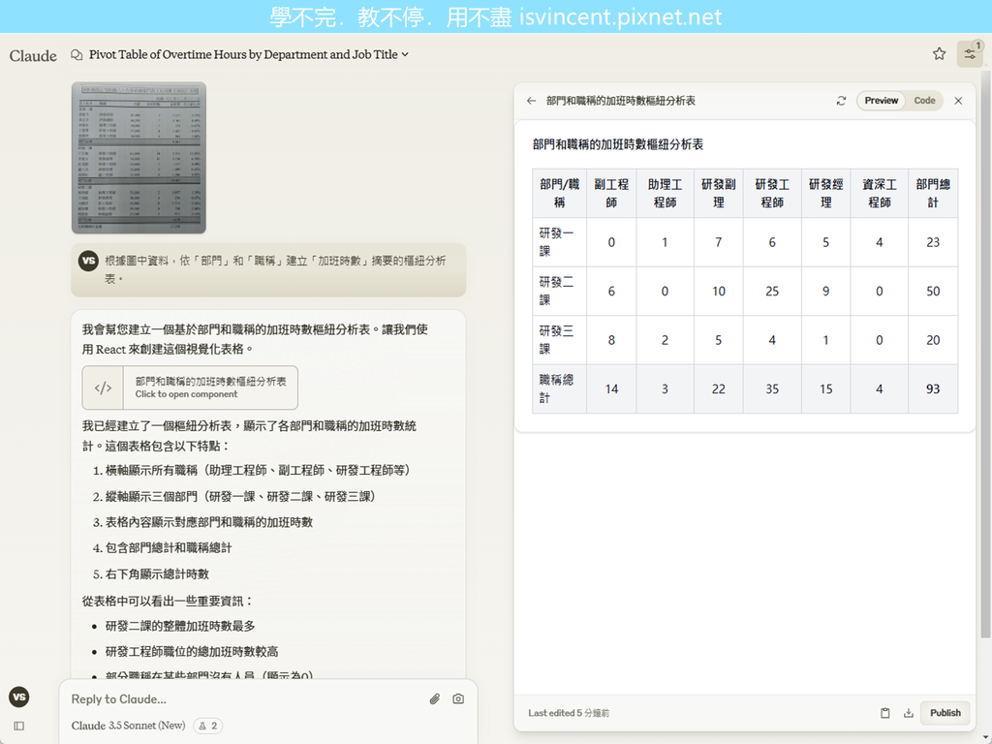The width and height of the screenshot is (992, 744).
Task: Open the 部門和職稱的加班時數樞紐分析表 component
Action: (x=190, y=387)
